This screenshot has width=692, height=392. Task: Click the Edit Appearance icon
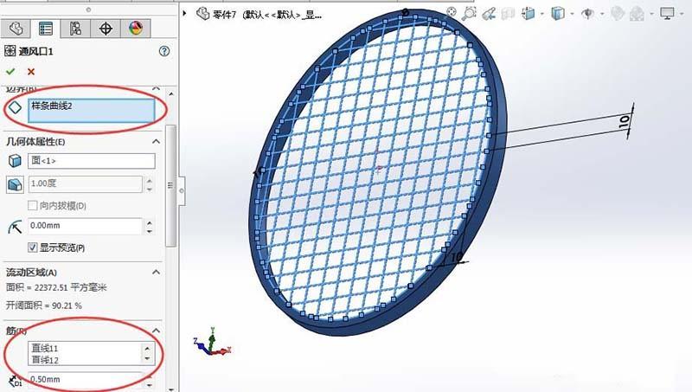617,14
